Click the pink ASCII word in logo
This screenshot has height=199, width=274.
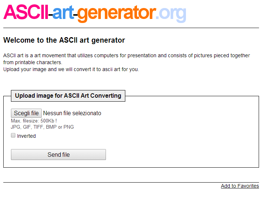26,12
